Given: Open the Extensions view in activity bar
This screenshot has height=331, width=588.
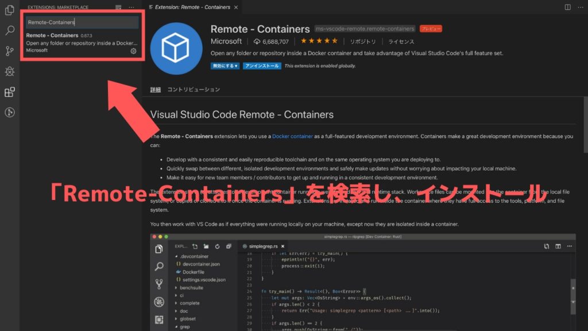Looking at the screenshot, I should 10,92.
